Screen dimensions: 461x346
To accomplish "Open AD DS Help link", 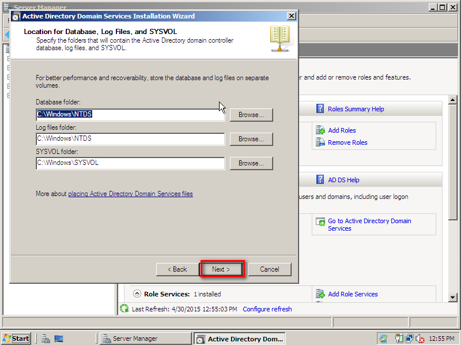I will click(x=343, y=180).
